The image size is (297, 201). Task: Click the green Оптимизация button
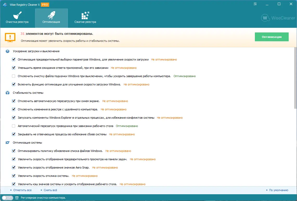click(272, 37)
